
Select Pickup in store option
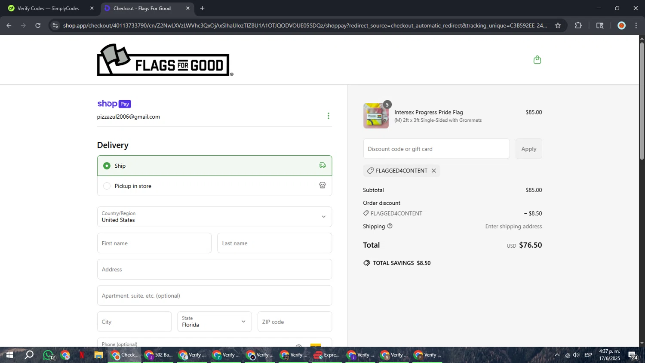[x=215, y=186]
